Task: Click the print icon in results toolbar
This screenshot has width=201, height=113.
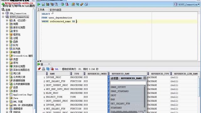Action: tap(44, 69)
